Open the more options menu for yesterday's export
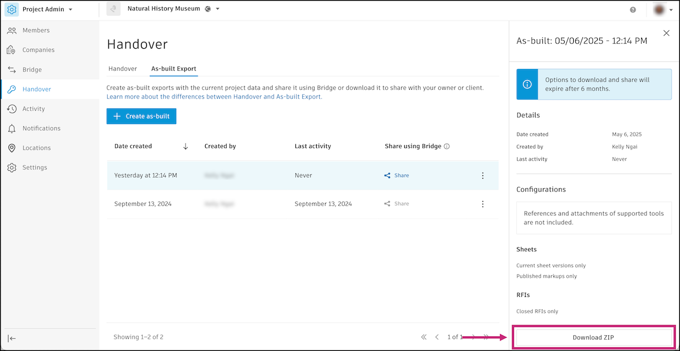Screen dimensions: 680x351 482,175
